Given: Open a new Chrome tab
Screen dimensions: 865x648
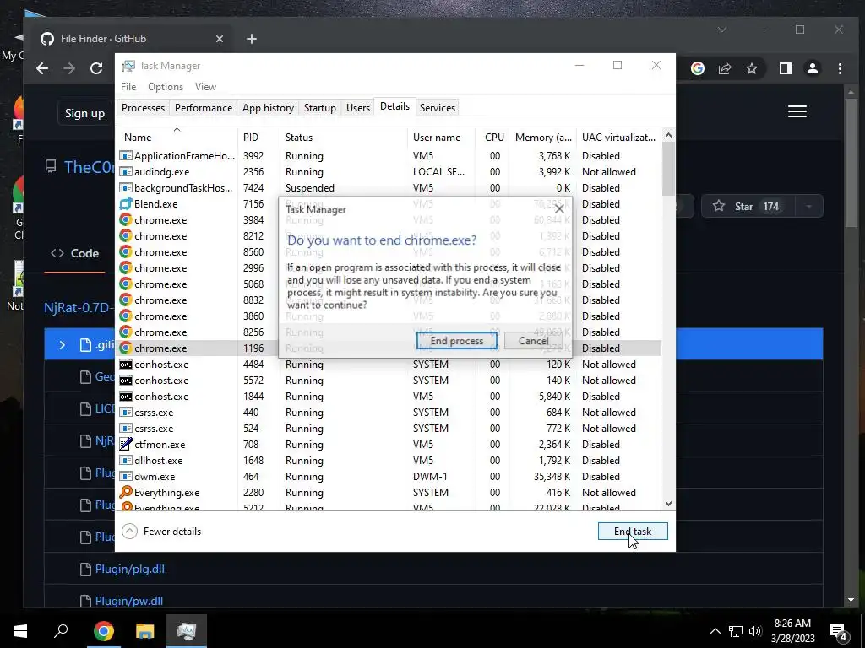Looking at the screenshot, I should (252, 39).
